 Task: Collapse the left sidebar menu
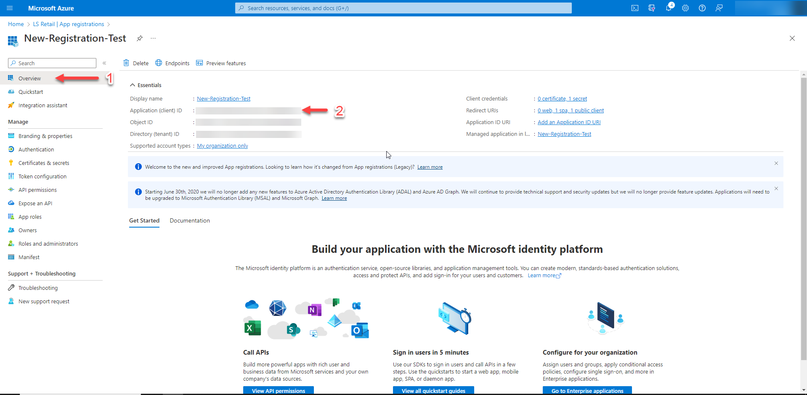[104, 63]
